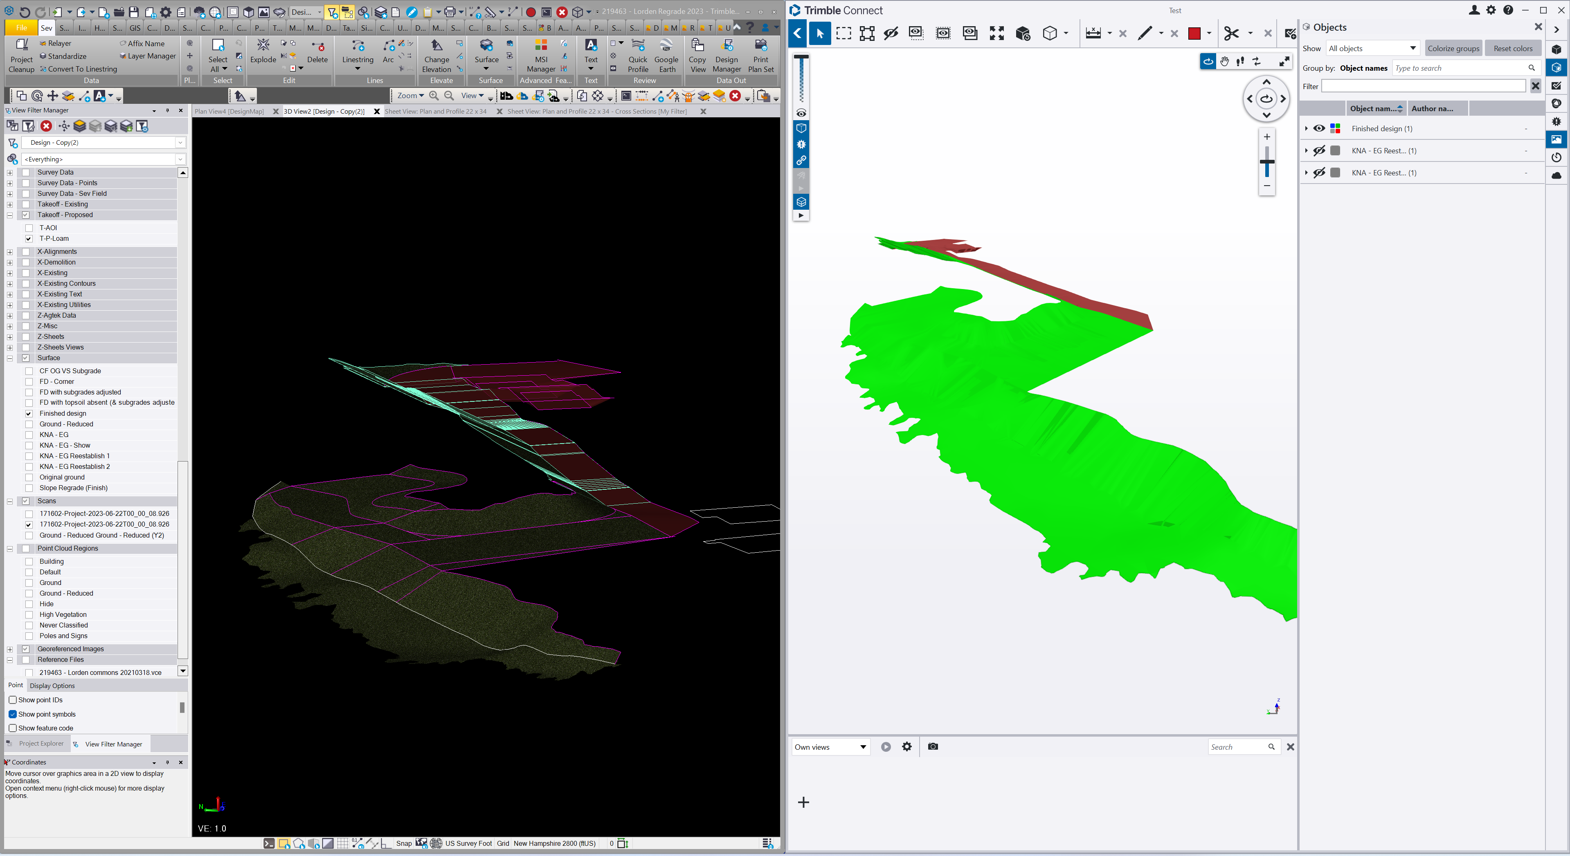Enable the Show point IDs checkbox
The height and width of the screenshot is (856, 1570).
13,700
